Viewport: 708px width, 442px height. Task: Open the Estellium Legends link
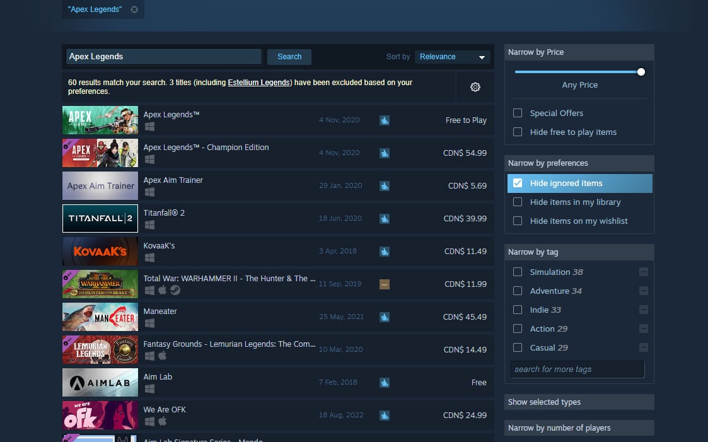tap(258, 83)
